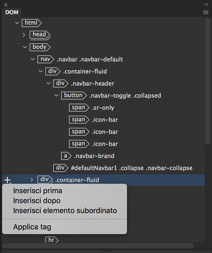
Task: Collapse the html node
Action: click(17, 23)
